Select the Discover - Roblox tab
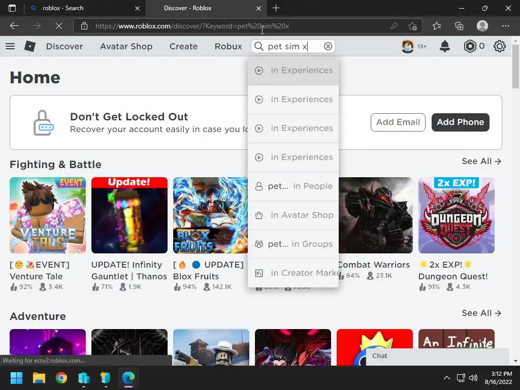 [206, 8]
